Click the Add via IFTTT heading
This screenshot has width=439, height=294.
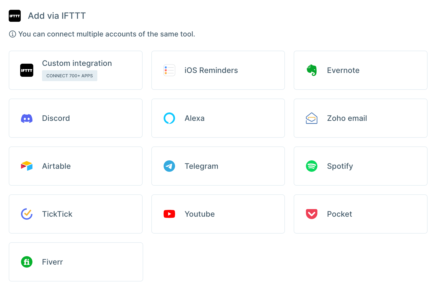[x=57, y=16]
